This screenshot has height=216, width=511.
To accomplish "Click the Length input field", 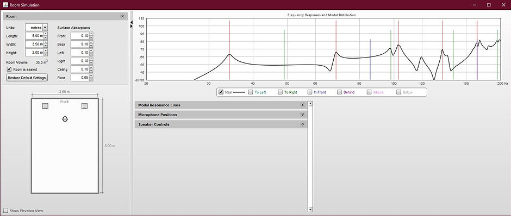I will pyautogui.click(x=34, y=36).
